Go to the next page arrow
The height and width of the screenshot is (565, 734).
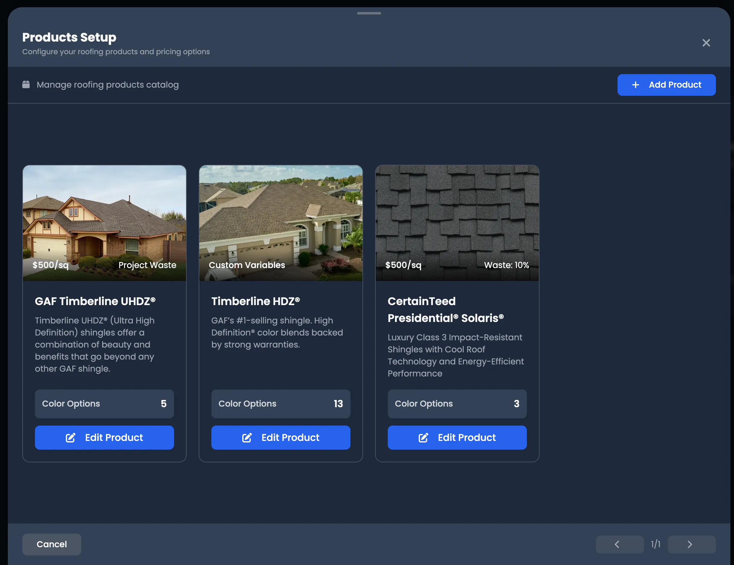click(691, 544)
